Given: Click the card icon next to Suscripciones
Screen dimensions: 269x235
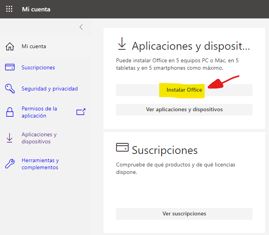Looking at the screenshot, I should point(10,67).
